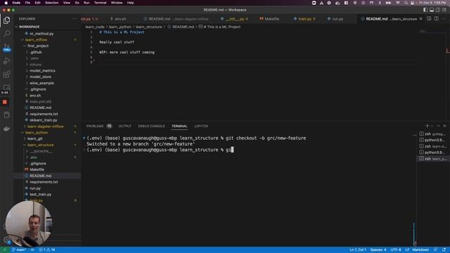This screenshot has width=450, height=253.
Task: Expand the __pycache__ folder
Action: [x=41, y=151]
